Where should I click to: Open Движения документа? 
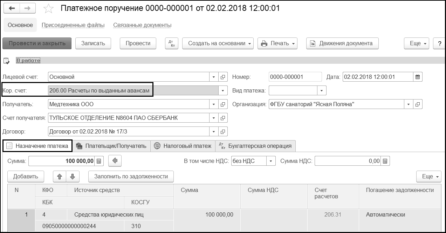tap(342, 43)
